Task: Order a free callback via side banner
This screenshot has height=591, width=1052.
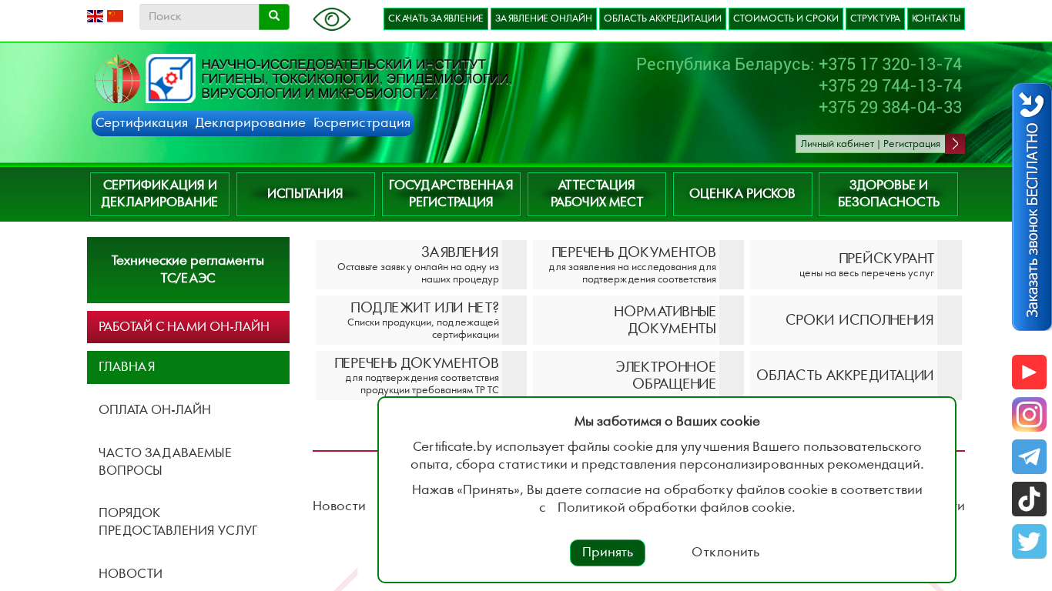Action: click(x=1032, y=207)
